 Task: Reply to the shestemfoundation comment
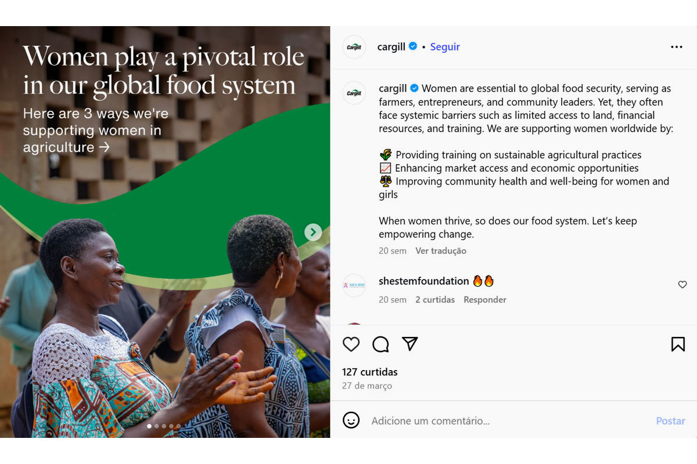[x=485, y=300]
